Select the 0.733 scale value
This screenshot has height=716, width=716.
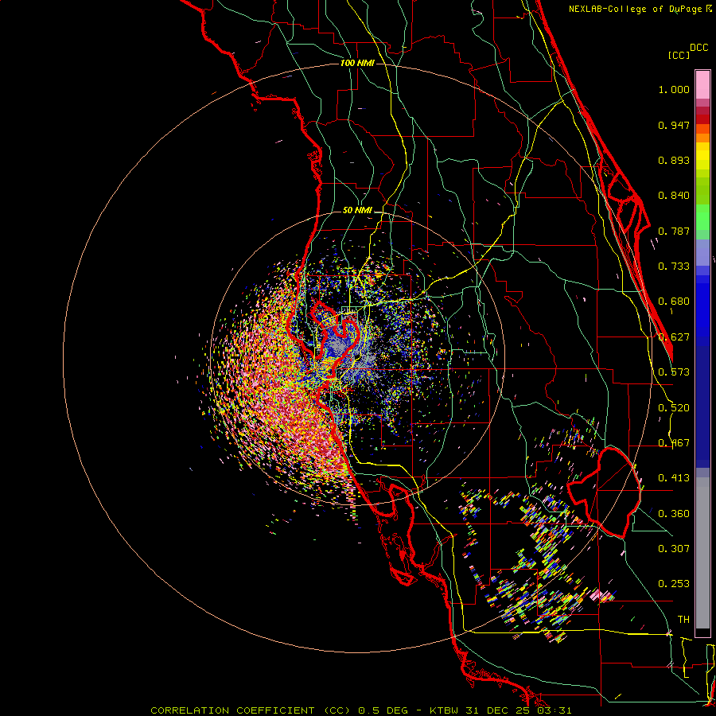[x=674, y=266]
